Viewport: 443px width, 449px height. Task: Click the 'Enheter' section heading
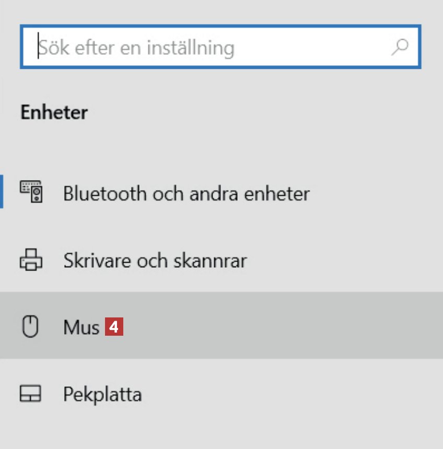[x=54, y=112]
